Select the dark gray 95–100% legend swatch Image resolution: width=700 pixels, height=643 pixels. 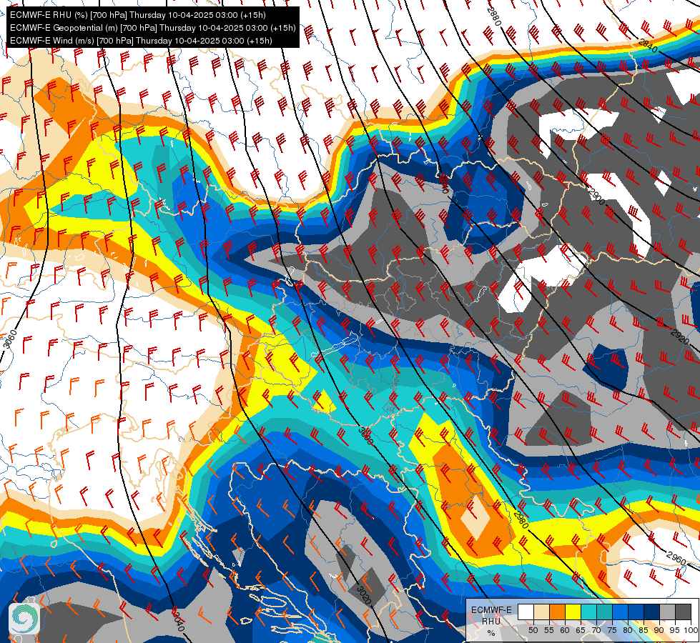coord(684,612)
